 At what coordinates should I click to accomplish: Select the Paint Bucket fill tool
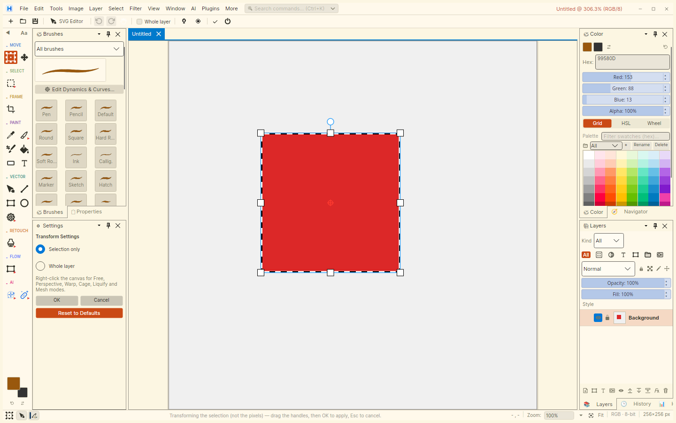24,149
